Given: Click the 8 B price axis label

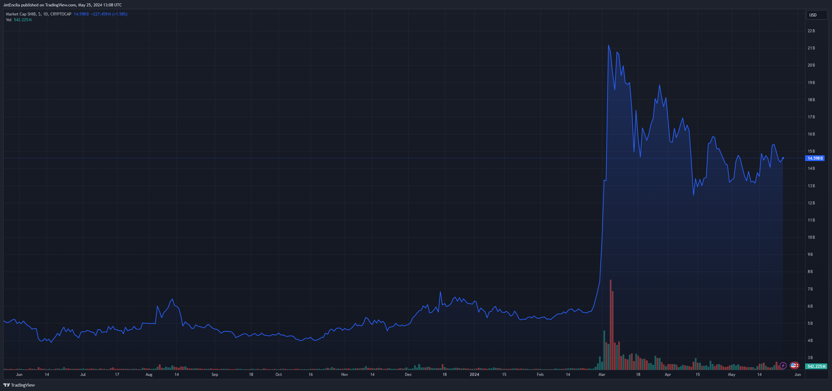Looking at the screenshot, I should click(x=810, y=272).
